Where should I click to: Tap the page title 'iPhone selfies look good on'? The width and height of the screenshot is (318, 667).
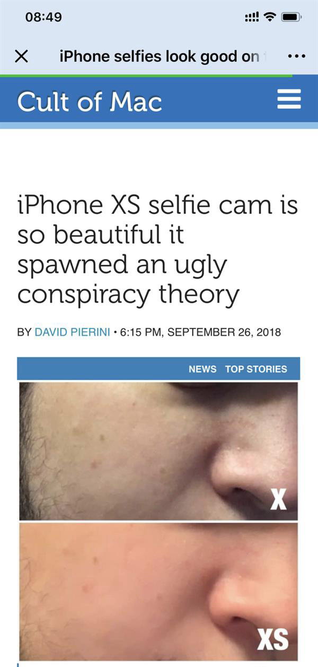[160, 57]
